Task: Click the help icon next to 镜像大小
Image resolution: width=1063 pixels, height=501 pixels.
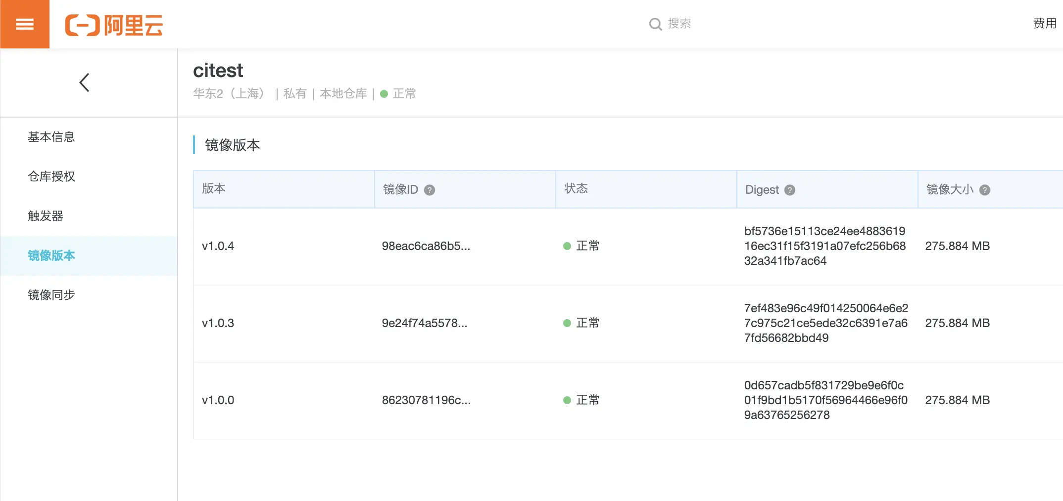Action: (985, 190)
